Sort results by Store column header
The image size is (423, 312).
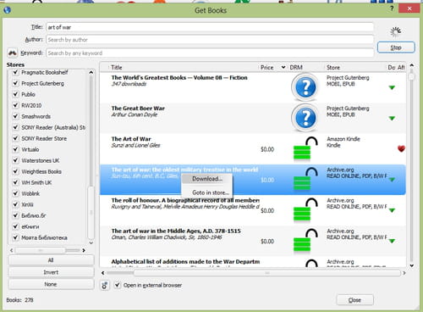click(333, 68)
